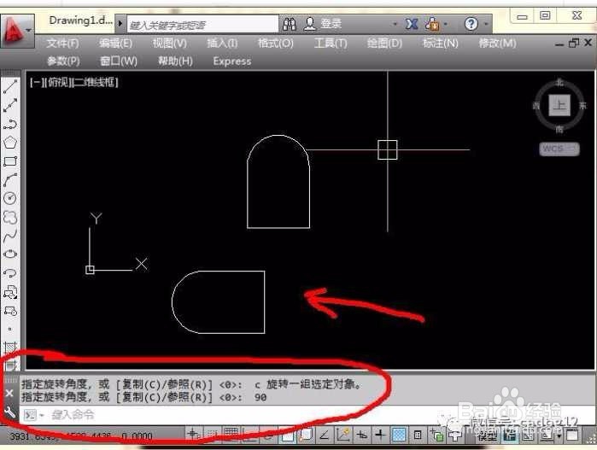The width and height of the screenshot is (597, 450).
Task: Open the 修改(M) menu
Action: pyautogui.click(x=497, y=44)
